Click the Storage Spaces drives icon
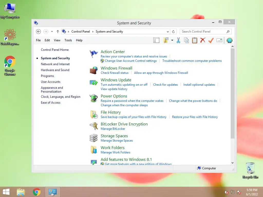This screenshot has height=197, width=263. coord(93,138)
